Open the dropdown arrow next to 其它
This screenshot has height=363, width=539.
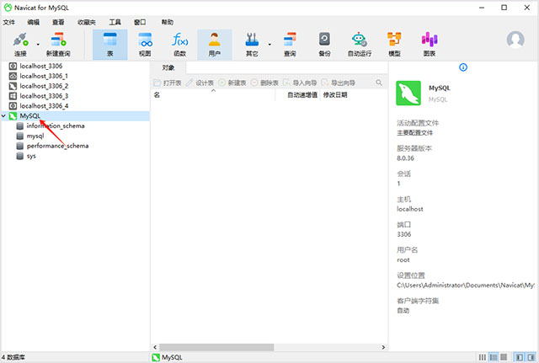pos(269,45)
